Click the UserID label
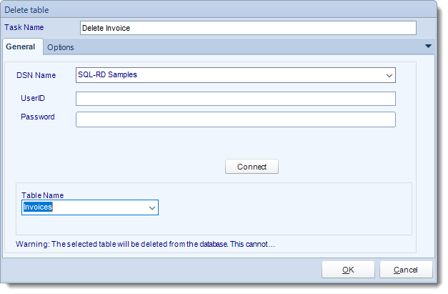 coord(33,98)
